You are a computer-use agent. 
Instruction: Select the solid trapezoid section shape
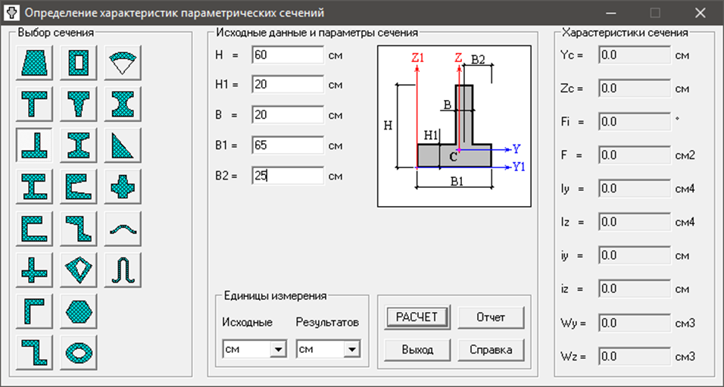pyautogui.click(x=34, y=63)
